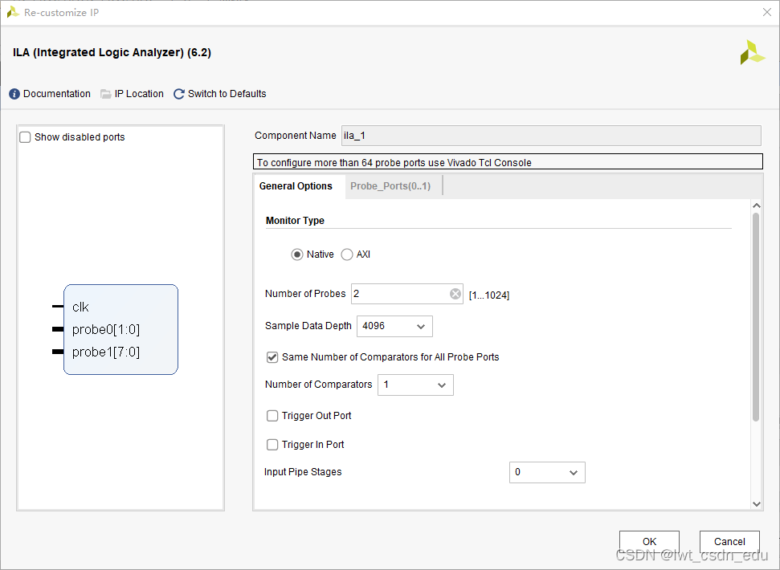This screenshot has width=780, height=570.
Task: Select the Native monitor type
Action: click(x=297, y=254)
